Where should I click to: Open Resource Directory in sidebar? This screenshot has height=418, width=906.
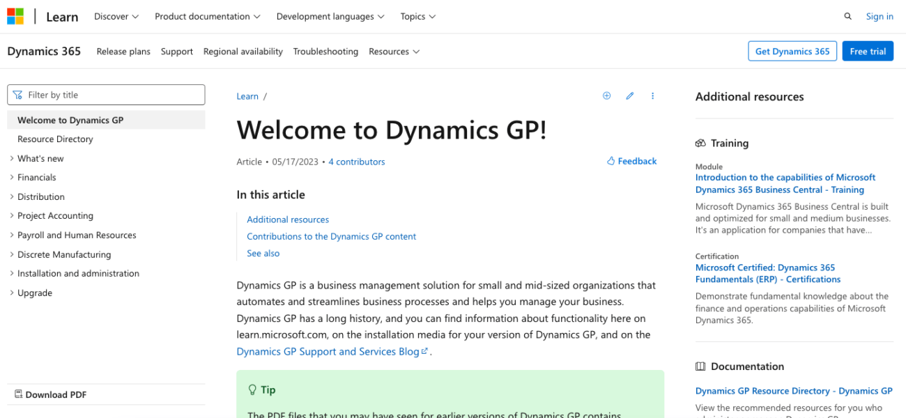tap(55, 139)
